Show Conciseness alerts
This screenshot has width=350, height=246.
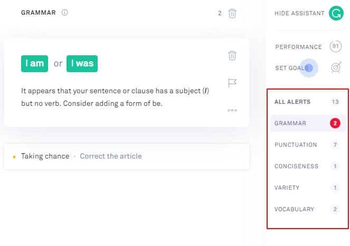point(307,166)
